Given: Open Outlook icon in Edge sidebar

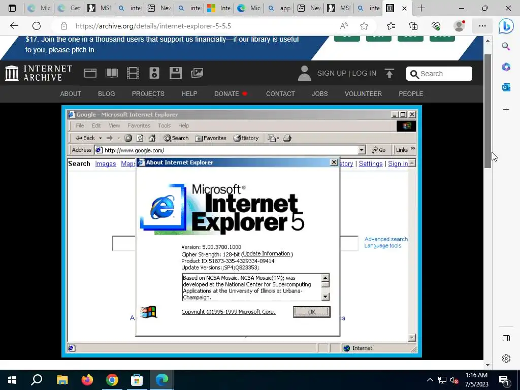Looking at the screenshot, I should coord(506,87).
